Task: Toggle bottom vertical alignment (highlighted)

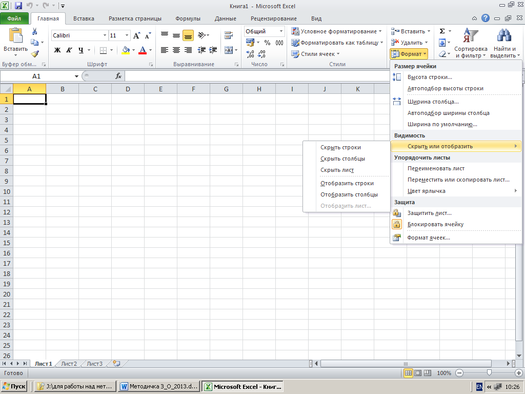Action: coord(188,35)
